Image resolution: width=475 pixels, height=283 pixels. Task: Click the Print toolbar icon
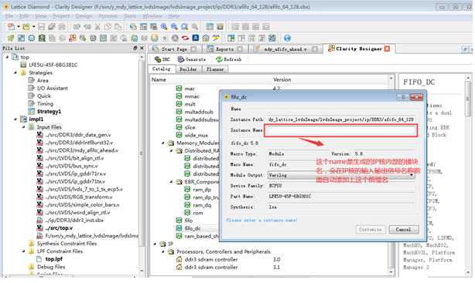62,27
